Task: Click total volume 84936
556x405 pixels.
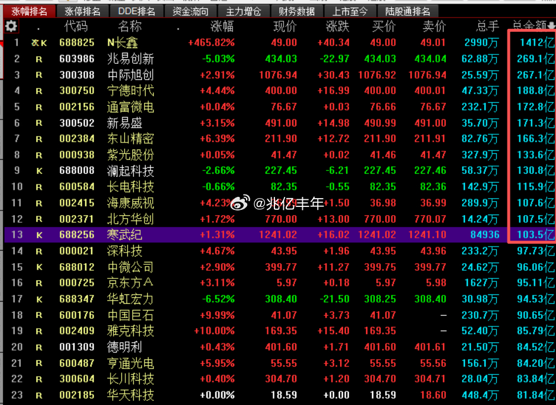Action: pyautogui.click(x=485, y=235)
